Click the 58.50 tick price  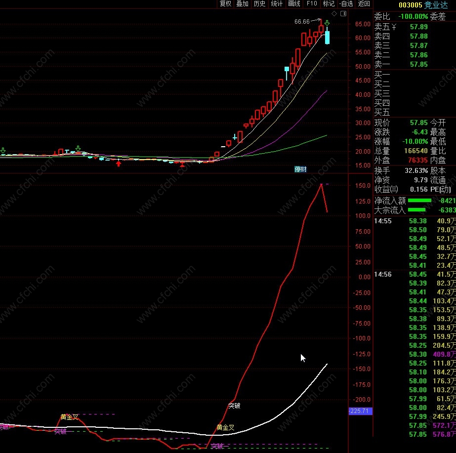(x=418, y=230)
